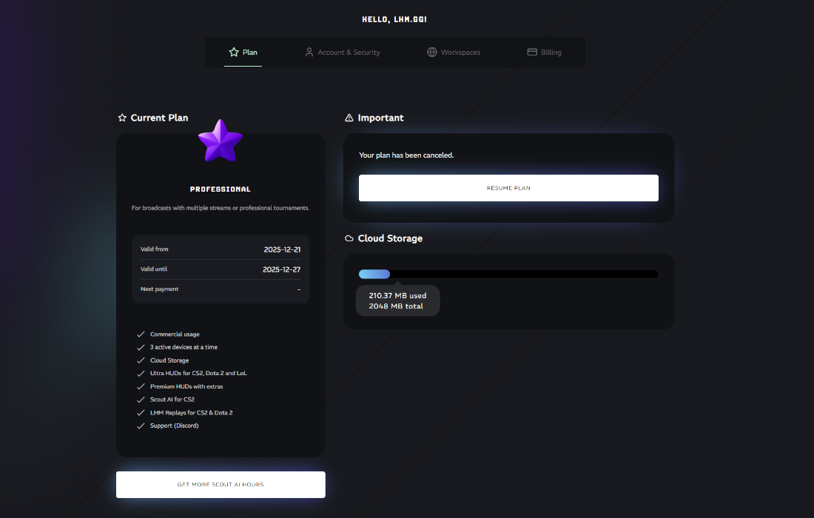Click the 210.37 MB used tooltip box
This screenshot has height=518, width=814.
(397, 300)
